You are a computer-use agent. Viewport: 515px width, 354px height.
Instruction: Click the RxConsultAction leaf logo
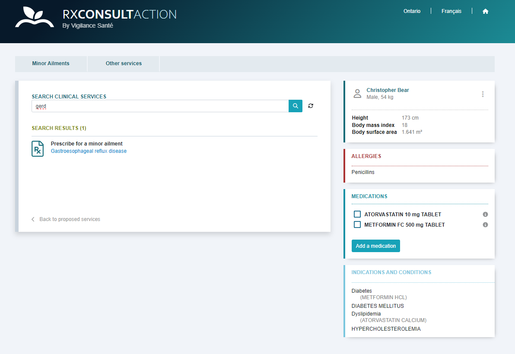click(34, 17)
